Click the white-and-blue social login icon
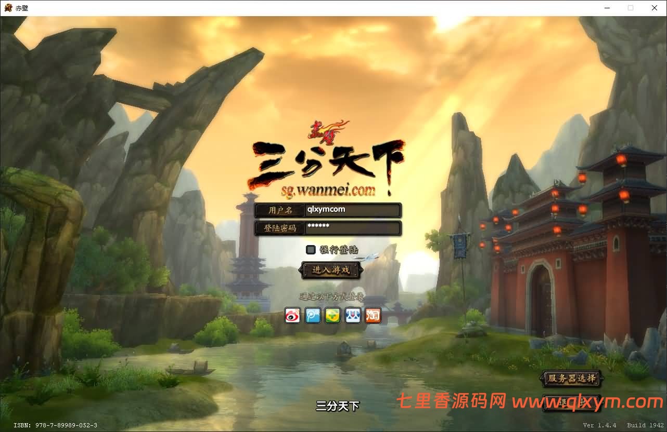667x432 pixels. [353, 315]
